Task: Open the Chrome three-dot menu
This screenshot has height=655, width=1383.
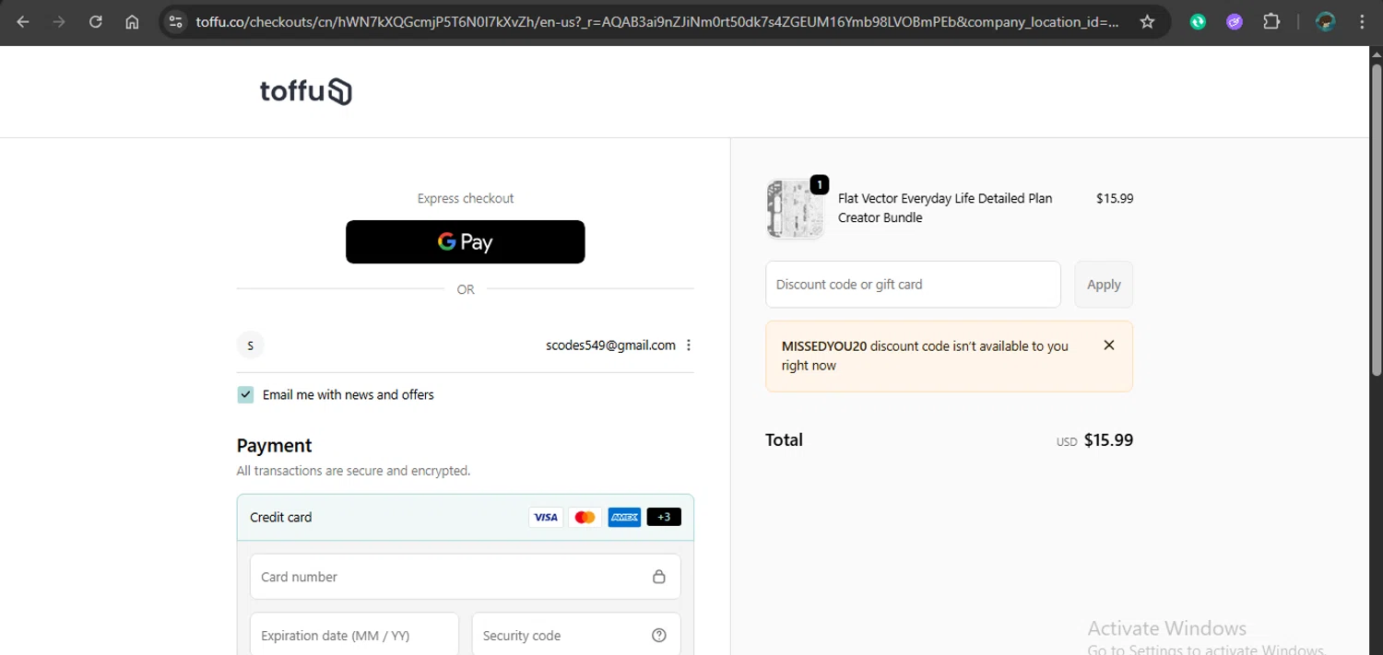Action: (1362, 21)
